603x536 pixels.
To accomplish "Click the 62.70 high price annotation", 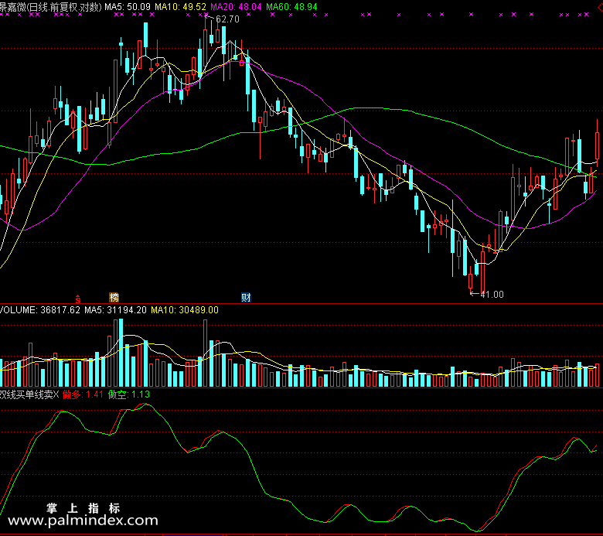I will (x=227, y=19).
